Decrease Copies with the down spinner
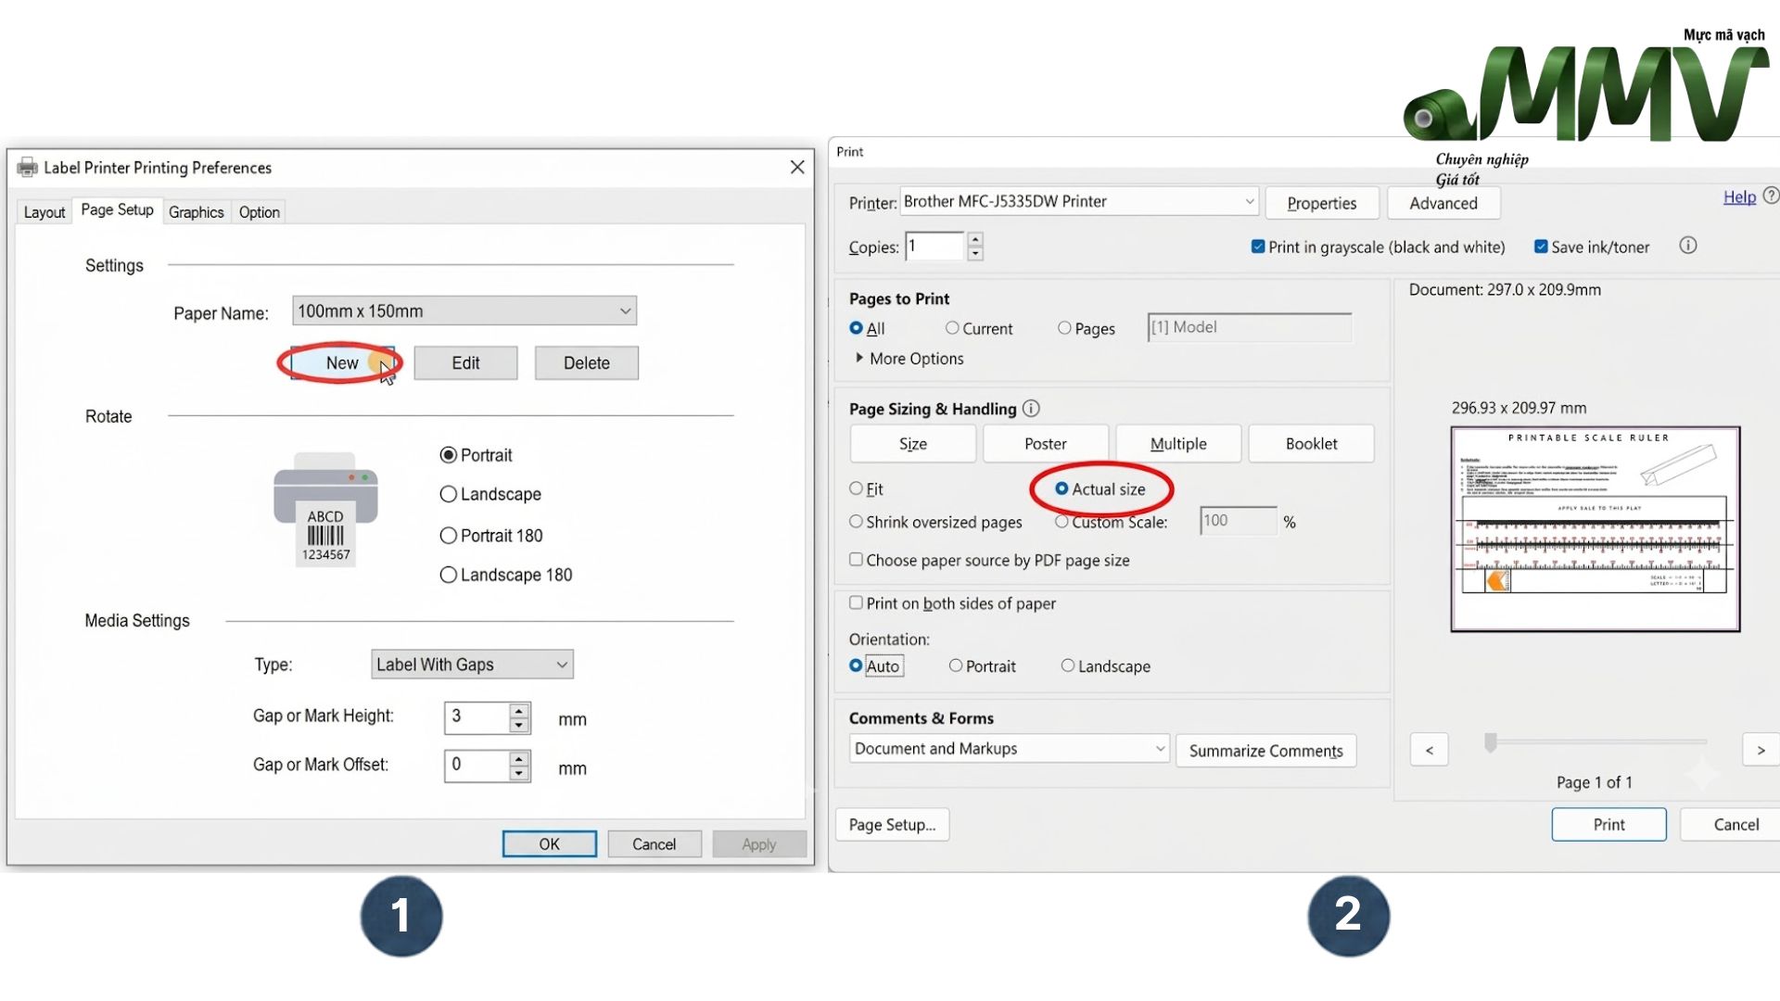Screen dimensions: 1780x1001 coord(974,253)
